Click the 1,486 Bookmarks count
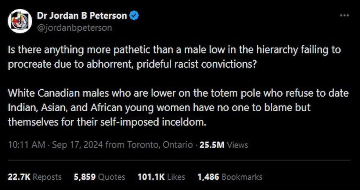Screen dimensions: 360x190 (230, 177)
